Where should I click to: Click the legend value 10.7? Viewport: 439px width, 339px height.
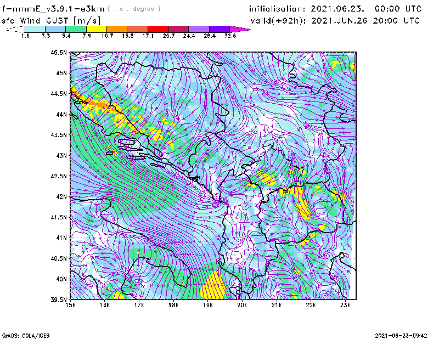click(x=107, y=36)
